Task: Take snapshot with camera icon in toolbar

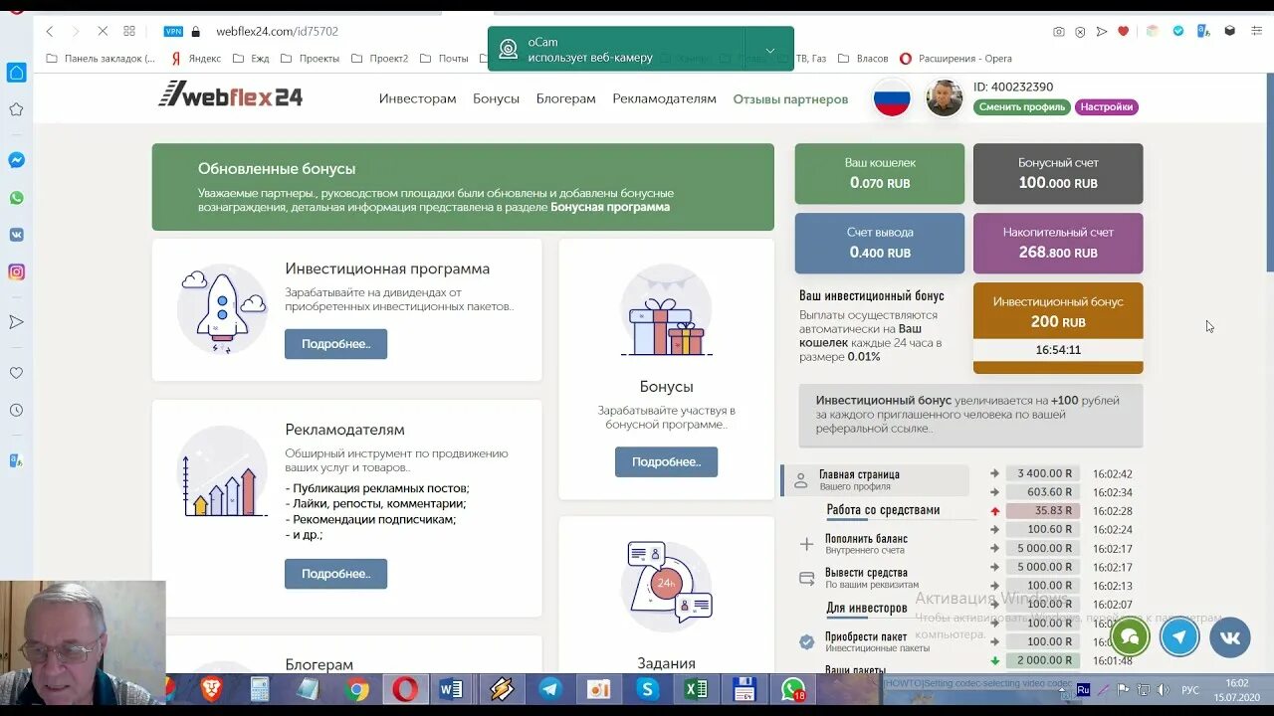Action: pos(1059,32)
